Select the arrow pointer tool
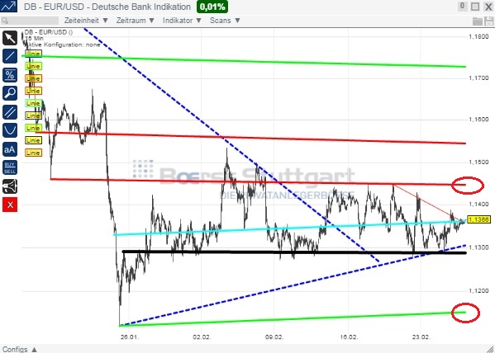Viewport: 495px width, 353px height. (10, 38)
